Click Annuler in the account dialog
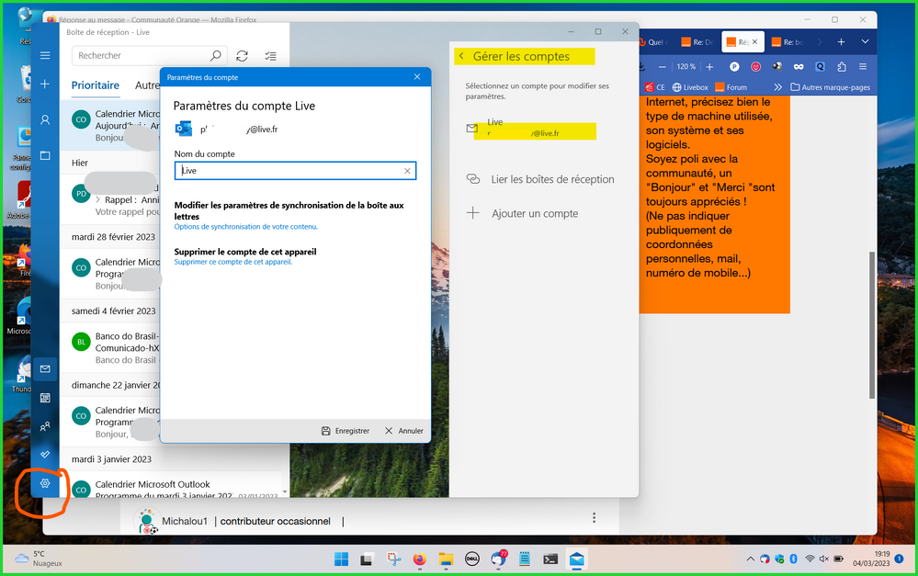Image resolution: width=918 pixels, height=576 pixels. [404, 431]
